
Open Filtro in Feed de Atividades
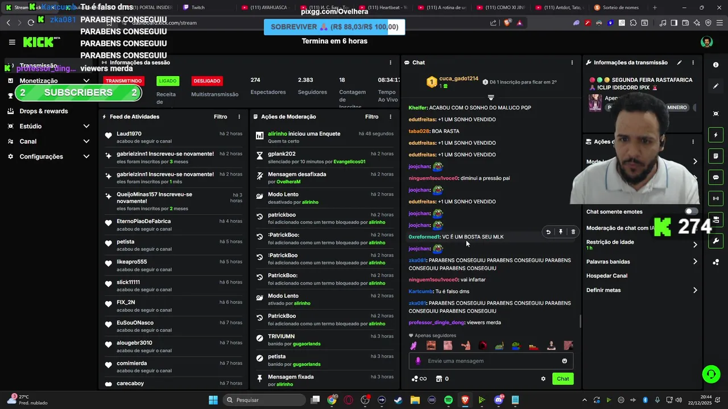point(220,116)
